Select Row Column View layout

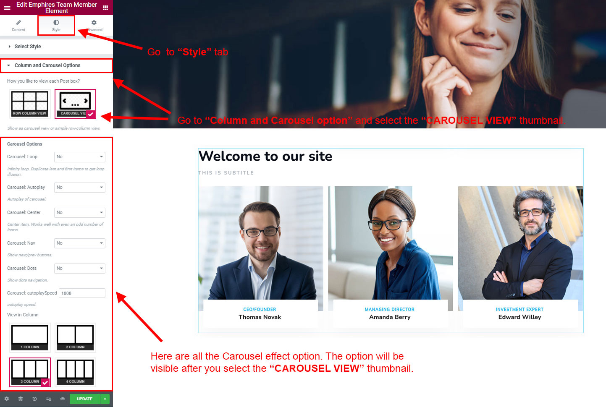click(x=30, y=104)
